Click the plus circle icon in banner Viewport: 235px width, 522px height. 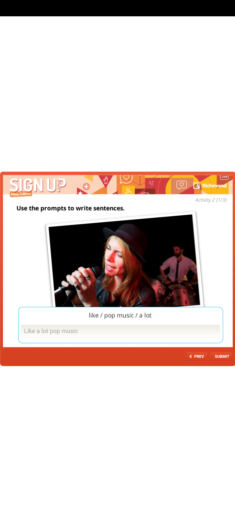pos(86,187)
